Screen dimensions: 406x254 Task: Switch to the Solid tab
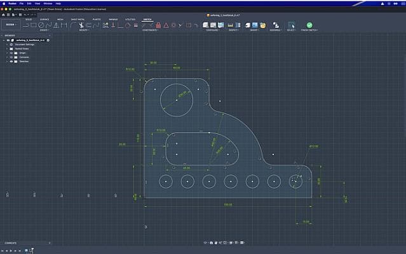[29, 20]
